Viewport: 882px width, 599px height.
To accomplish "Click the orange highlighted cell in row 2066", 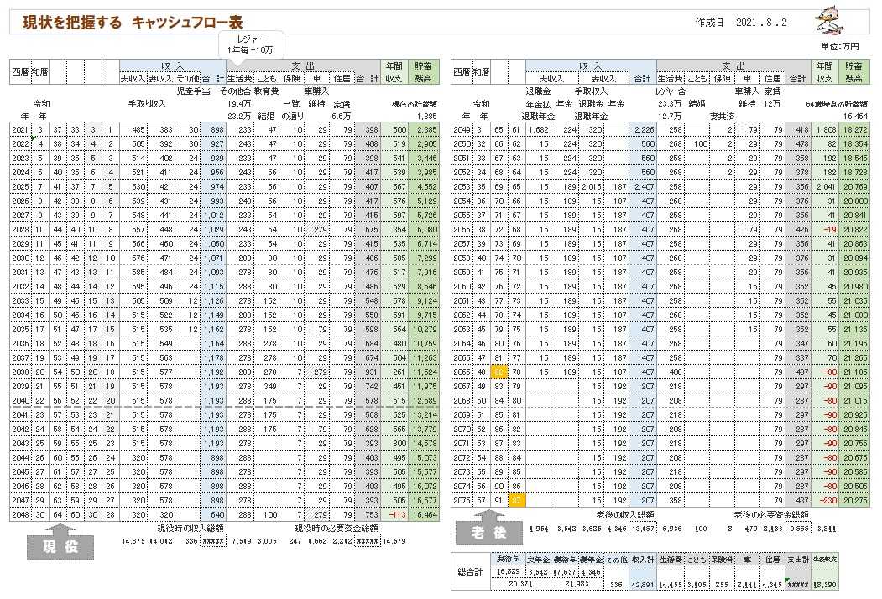I will pos(499,370).
